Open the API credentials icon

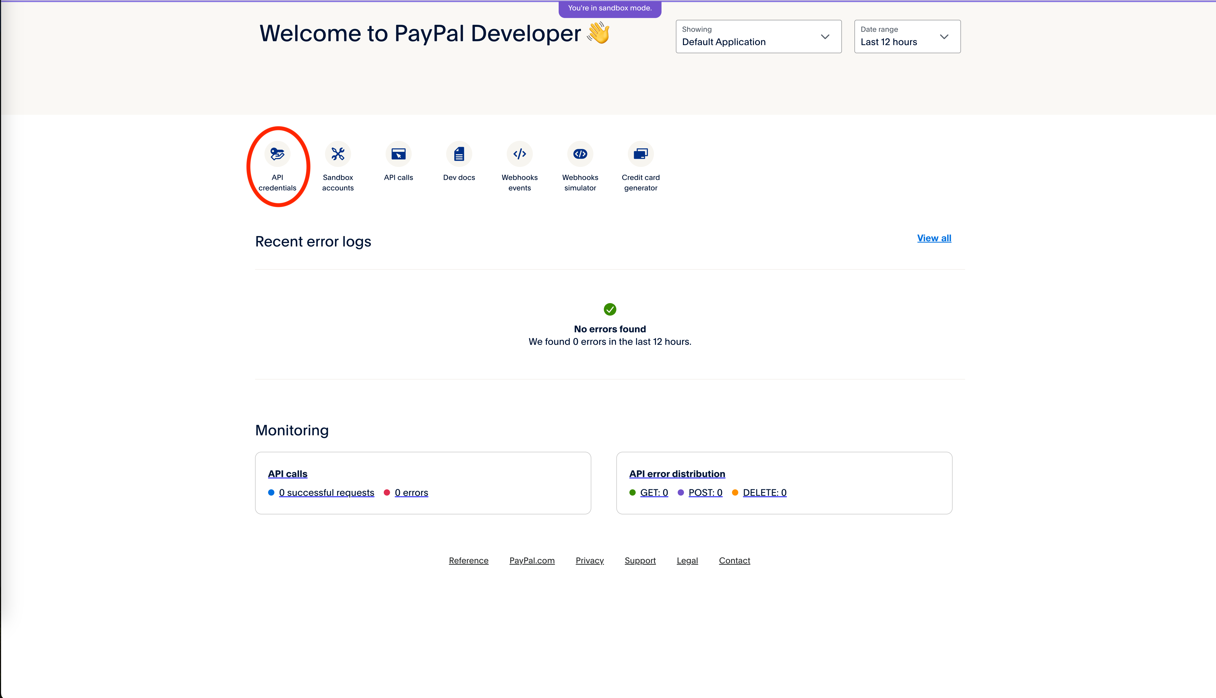(x=277, y=154)
